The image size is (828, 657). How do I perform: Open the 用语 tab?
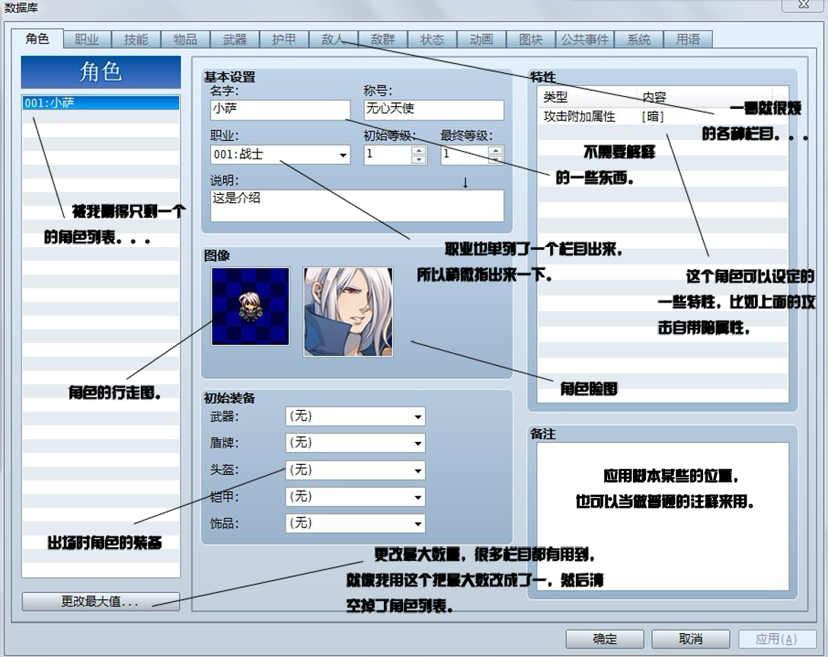(688, 40)
